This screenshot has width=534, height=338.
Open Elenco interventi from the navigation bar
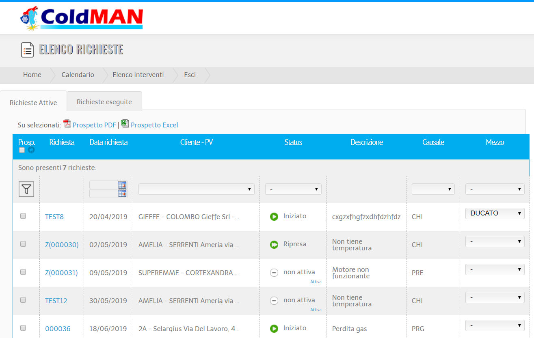(x=138, y=75)
